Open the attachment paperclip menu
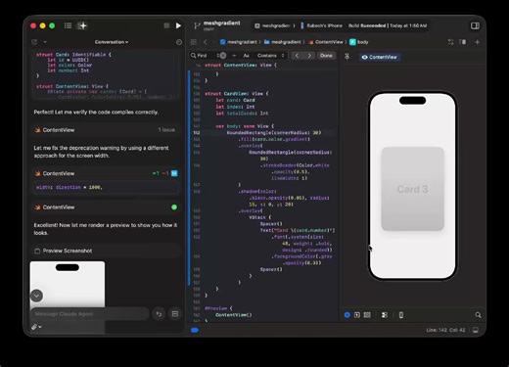This screenshot has height=367, width=509. tap(36, 327)
